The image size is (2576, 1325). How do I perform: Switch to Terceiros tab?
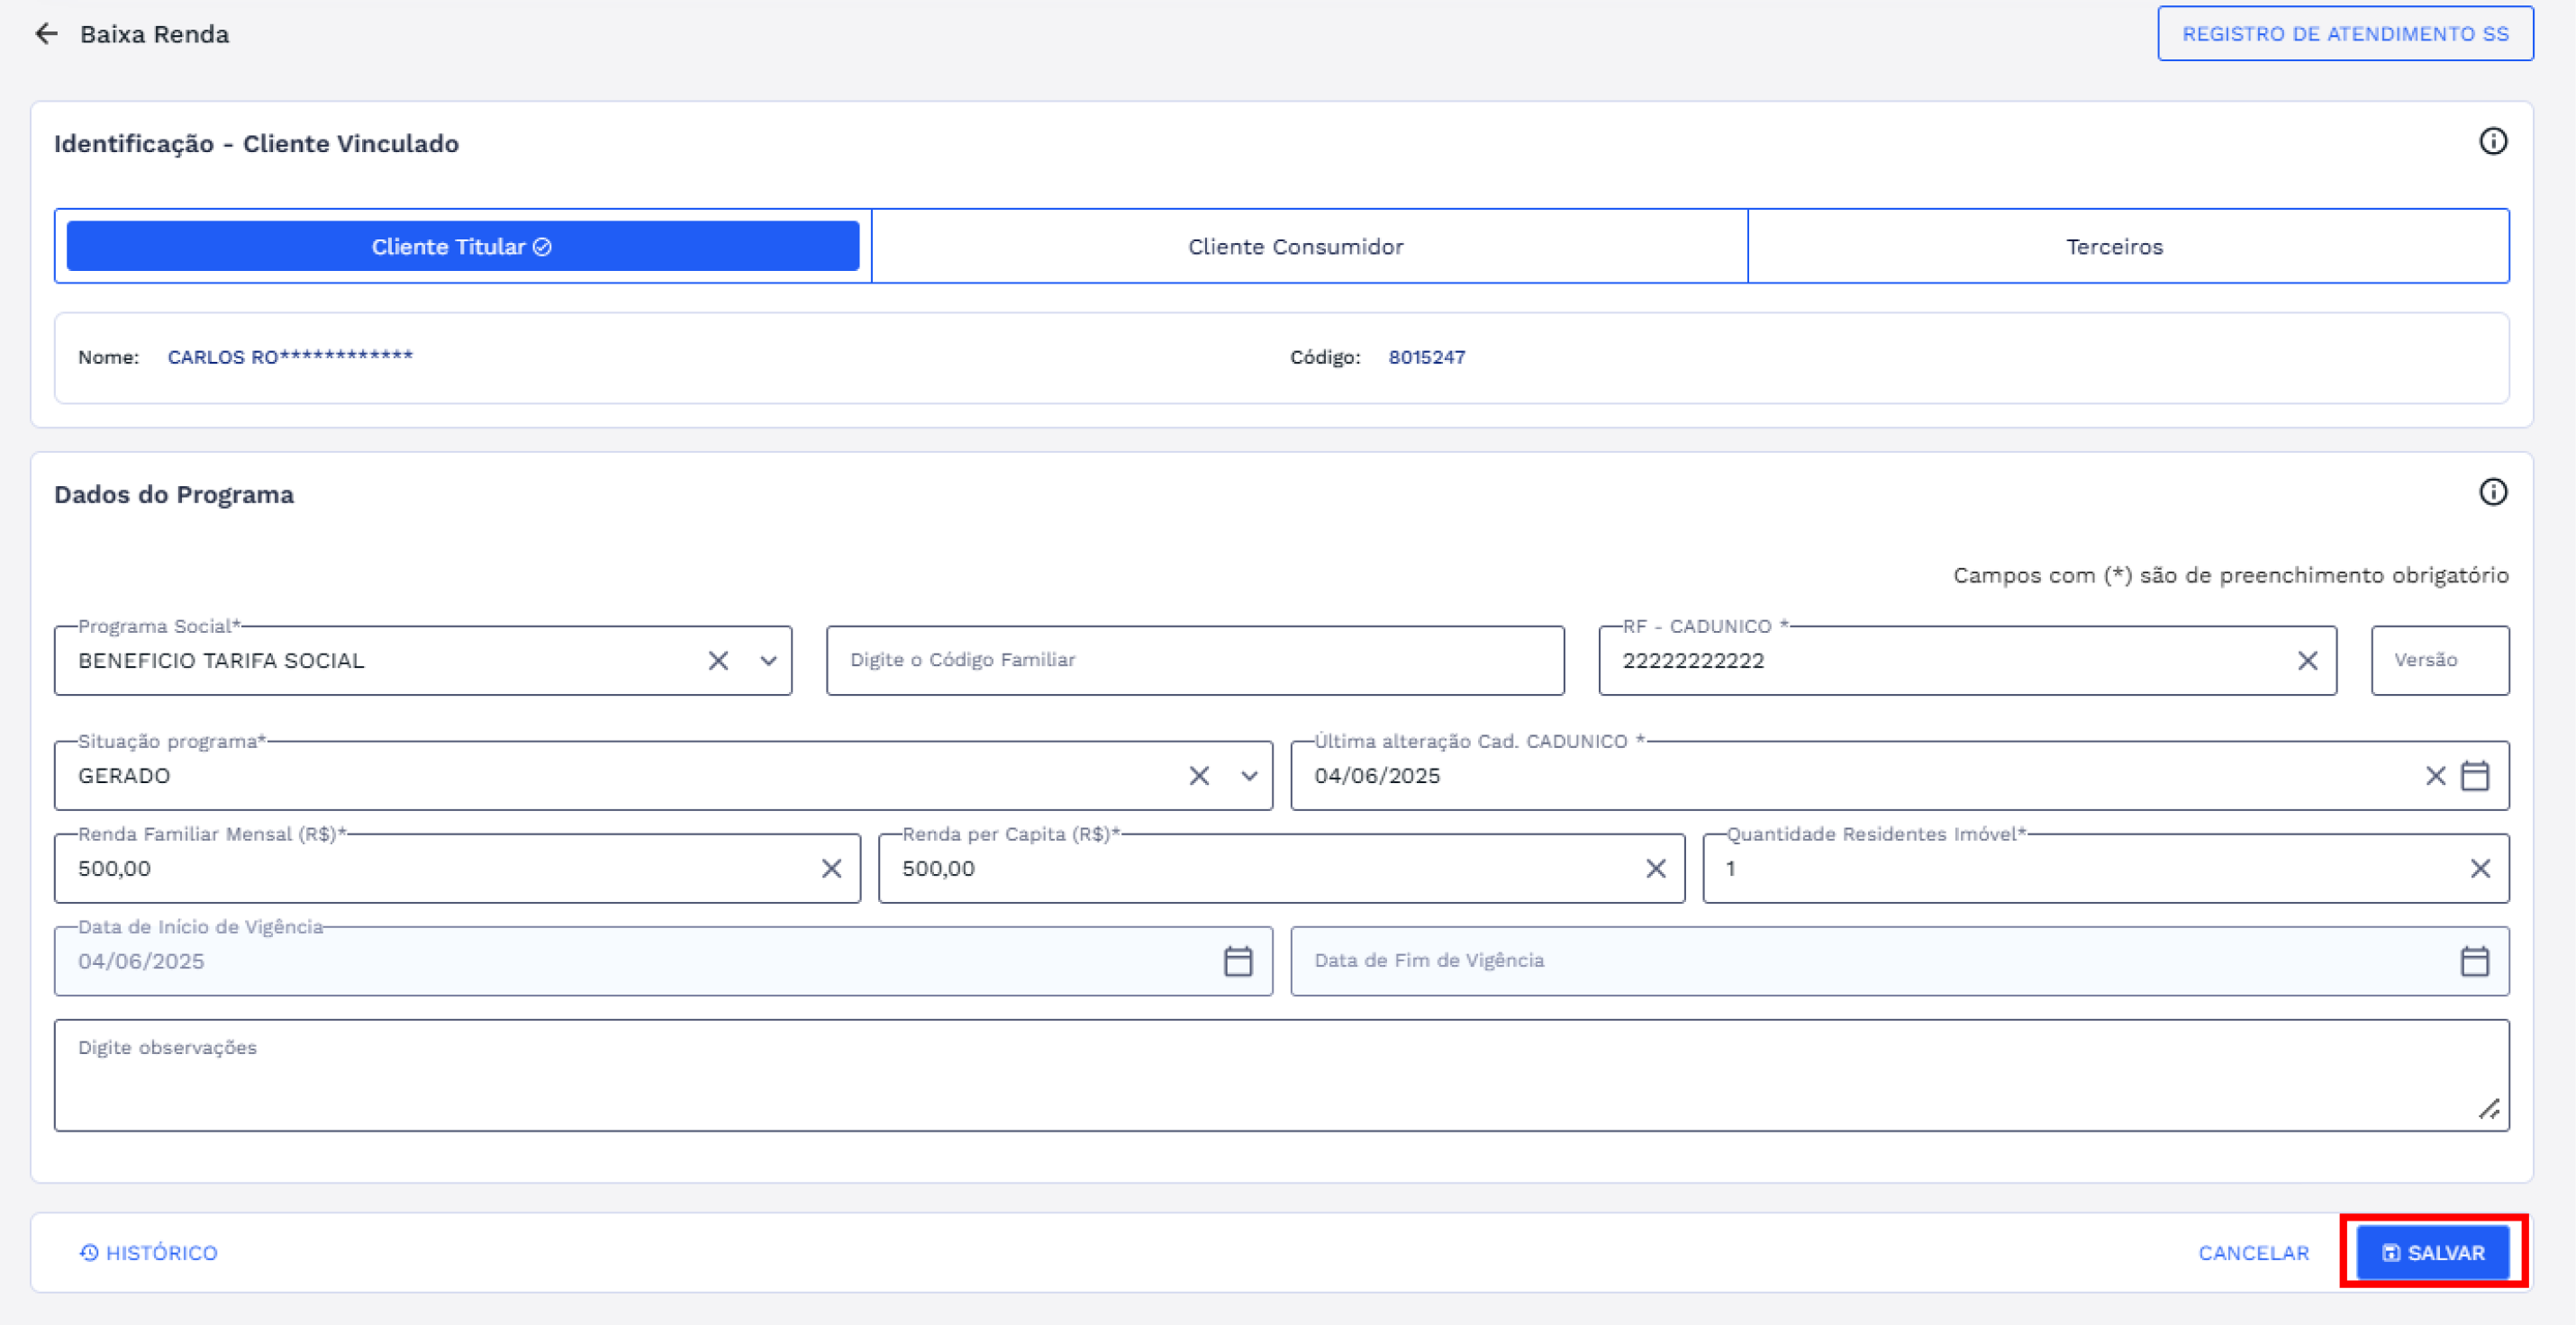pyautogui.click(x=2114, y=247)
